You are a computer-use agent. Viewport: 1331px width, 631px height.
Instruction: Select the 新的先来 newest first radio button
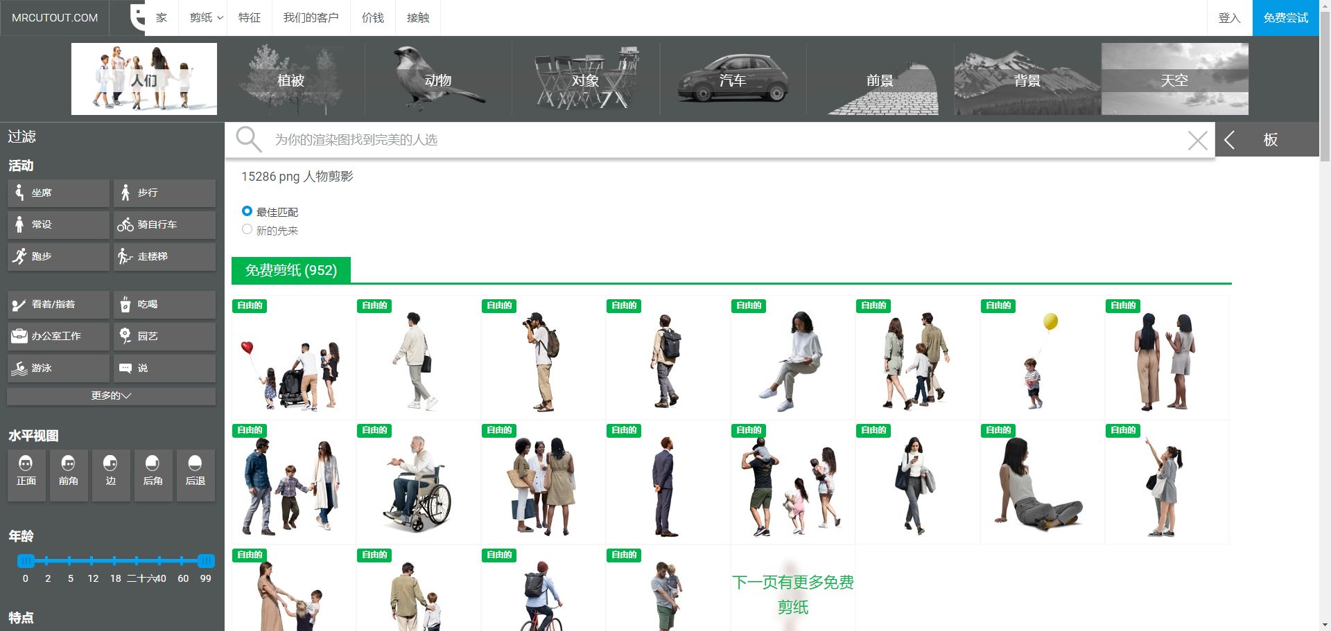tap(247, 229)
